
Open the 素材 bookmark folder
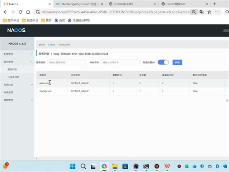pyautogui.click(x=46, y=20)
